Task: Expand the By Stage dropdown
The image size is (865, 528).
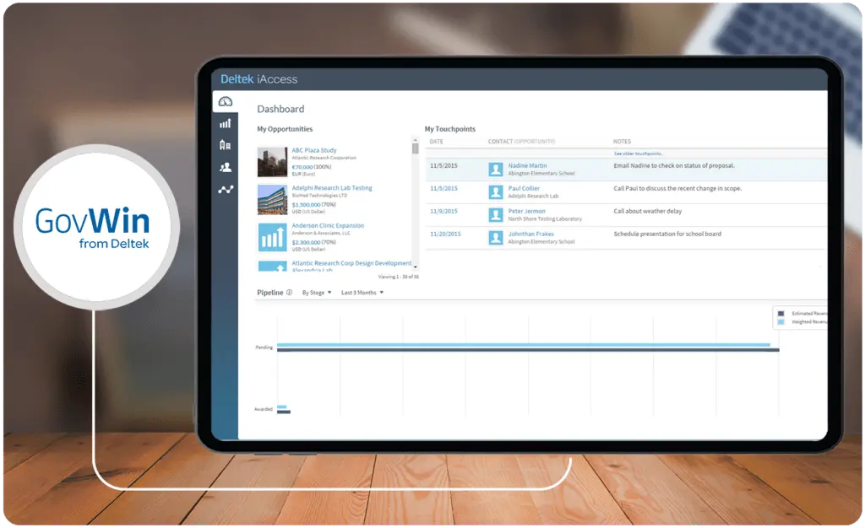Action: [317, 293]
